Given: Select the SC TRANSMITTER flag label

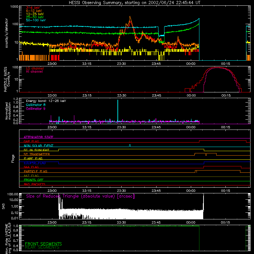Looking at the screenshot, I should pos(37,154).
